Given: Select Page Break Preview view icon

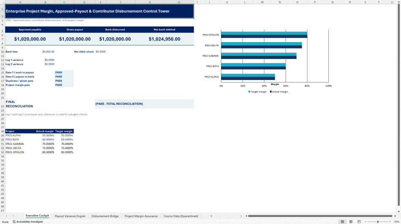Looking at the screenshot, I should (x=359, y=222).
